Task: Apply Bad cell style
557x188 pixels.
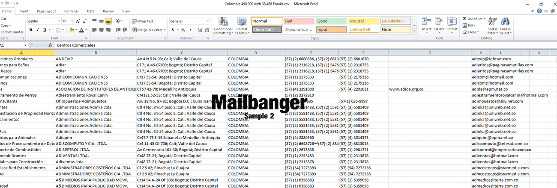Action: (299, 21)
